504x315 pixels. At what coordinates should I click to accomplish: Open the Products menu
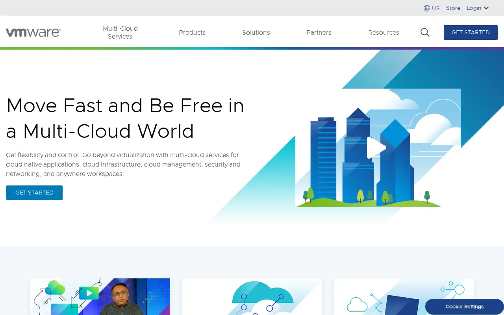pyautogui.click(x=192, y=32)
